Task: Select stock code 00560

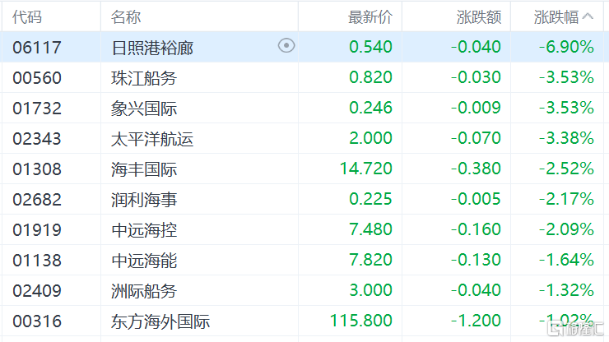Action: tap(37, 77)
